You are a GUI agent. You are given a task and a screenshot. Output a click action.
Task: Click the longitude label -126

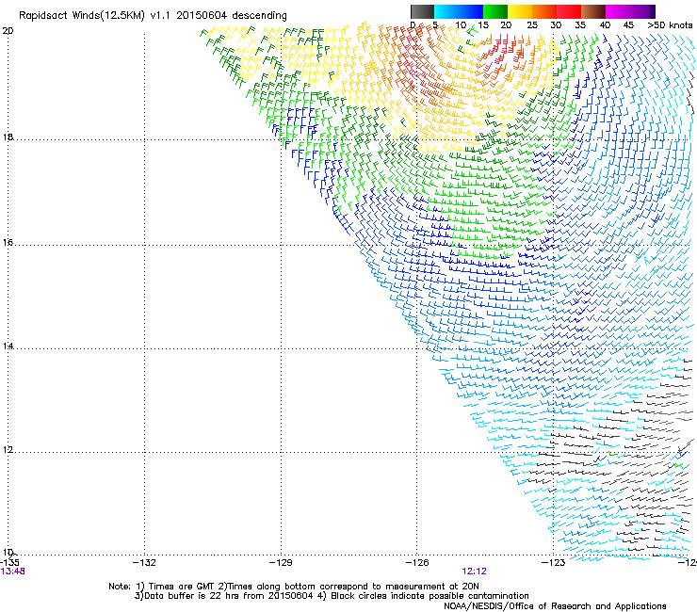click(417, 563)
